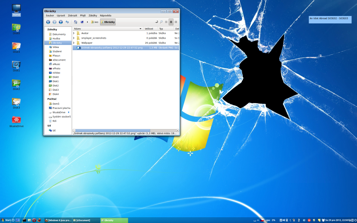Open Pracovní plocha in sidebar
The image size is (357, 223).
point(58,108)
